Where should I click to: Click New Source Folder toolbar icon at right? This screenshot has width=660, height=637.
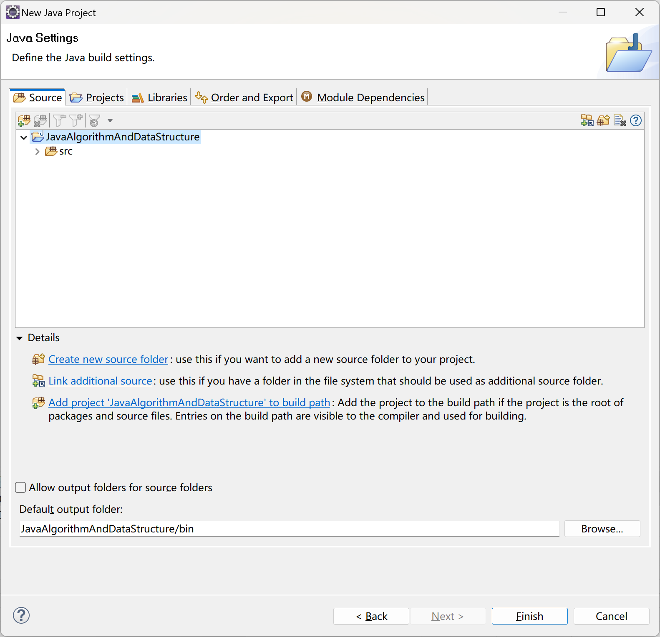click(603, 121)
